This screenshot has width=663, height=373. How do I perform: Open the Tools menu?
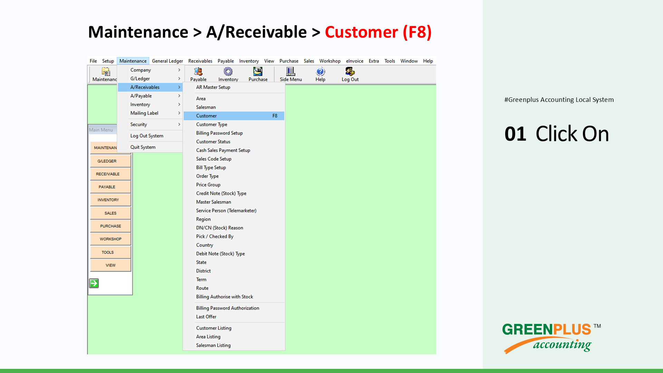pyautogui.click(x=390, y=61)
